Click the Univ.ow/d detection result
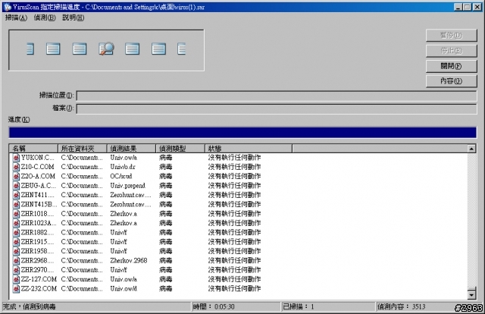The width and height of the screenshot is (485, 314). click(124, 289)
